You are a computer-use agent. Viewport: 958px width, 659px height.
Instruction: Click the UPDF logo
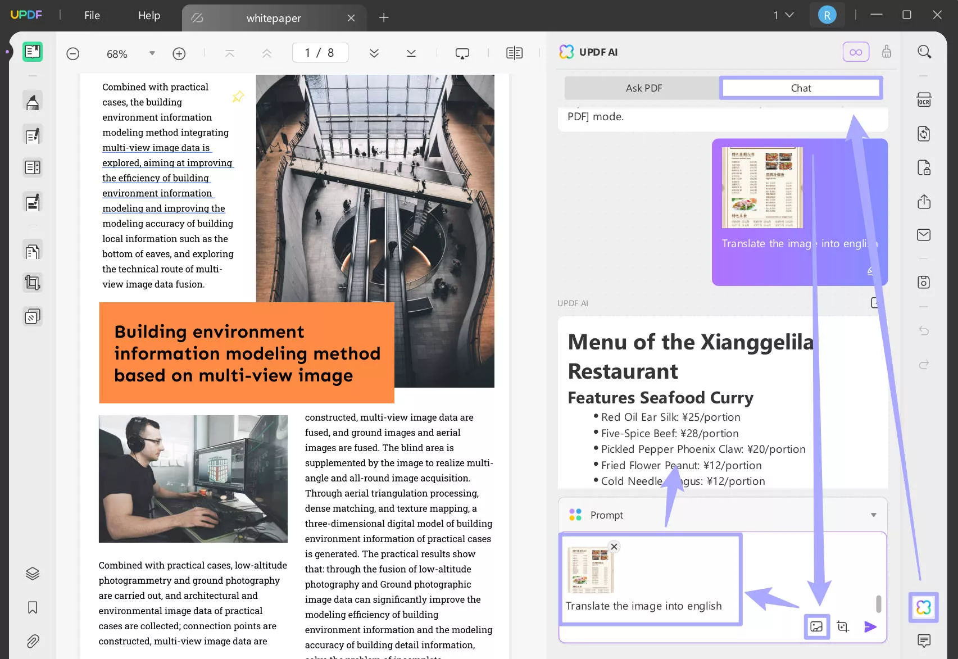click(x=26, y=15)
